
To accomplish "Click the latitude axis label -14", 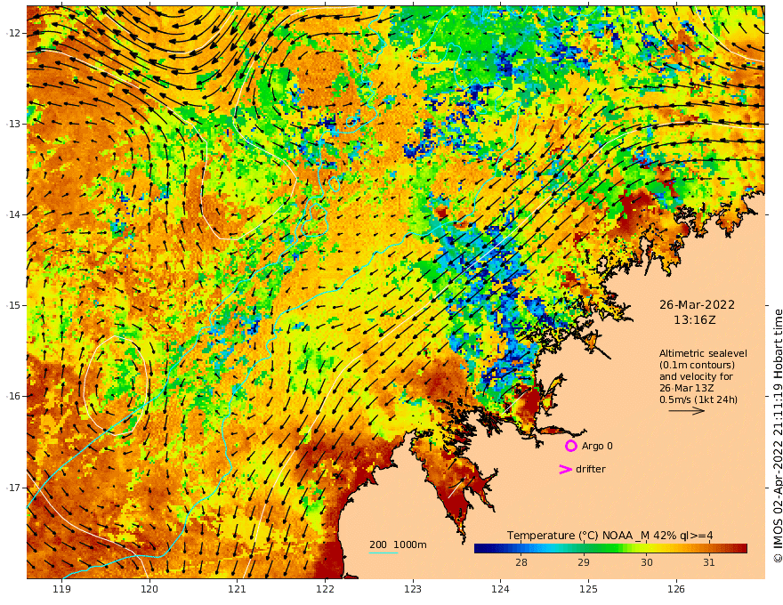I will (13, 214).
